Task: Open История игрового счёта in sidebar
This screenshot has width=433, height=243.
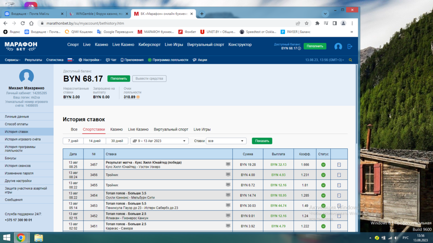Action: click(23, 139)
